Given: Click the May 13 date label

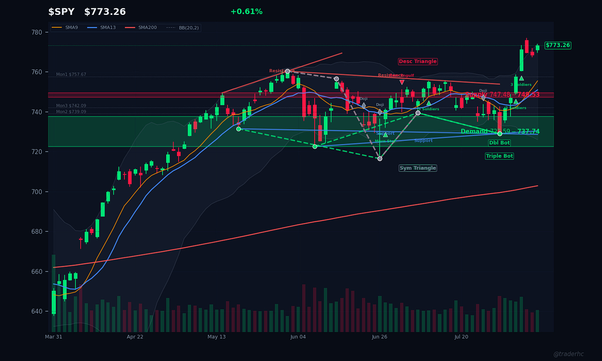Looking at the screenshot, I should tap(217, 337).
